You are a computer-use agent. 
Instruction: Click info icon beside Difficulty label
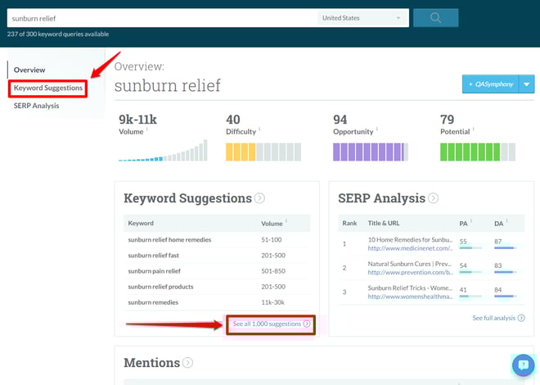(259, 129)
